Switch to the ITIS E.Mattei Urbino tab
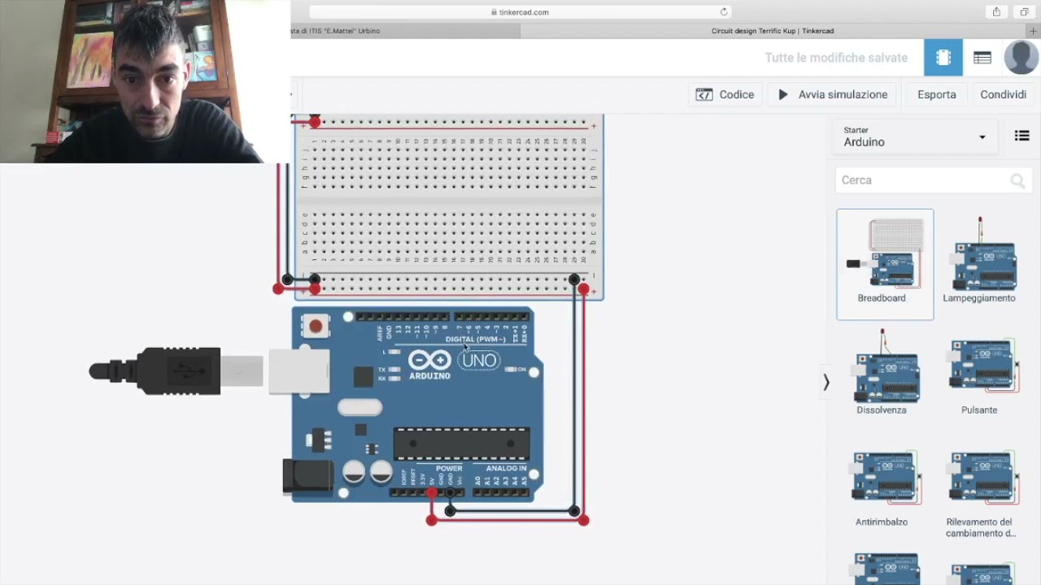Viewport: 1041px width, 585px height. (405, 31)
